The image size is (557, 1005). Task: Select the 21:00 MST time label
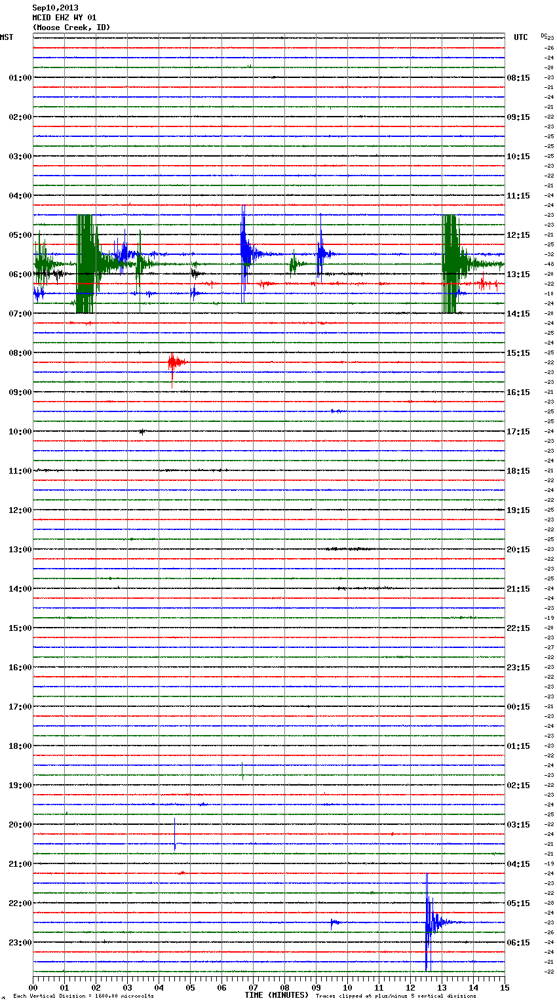pyautogui.click(x=20, y=863)
